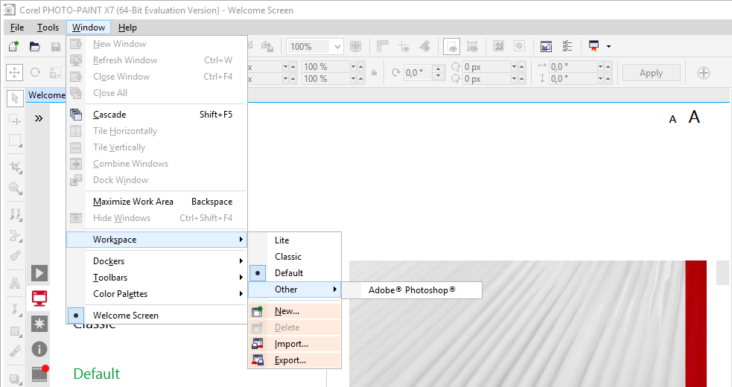
Task: Select the Adobe Photoshop workspace
Action: (x=412, y=290)
